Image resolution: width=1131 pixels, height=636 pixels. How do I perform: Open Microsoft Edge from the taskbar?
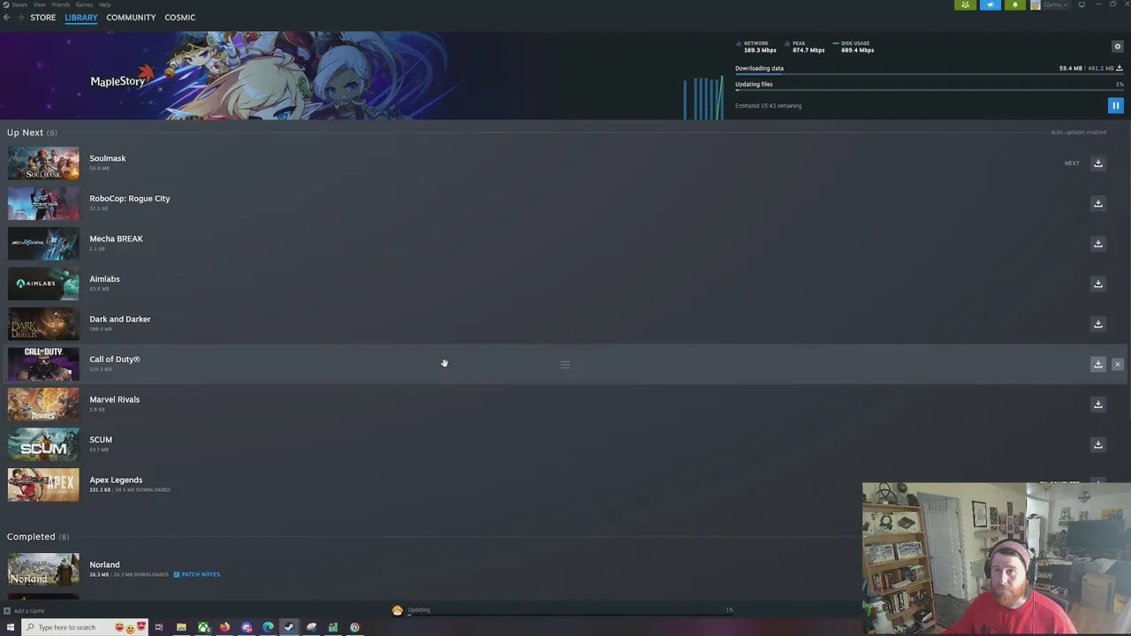coord(268,627)
